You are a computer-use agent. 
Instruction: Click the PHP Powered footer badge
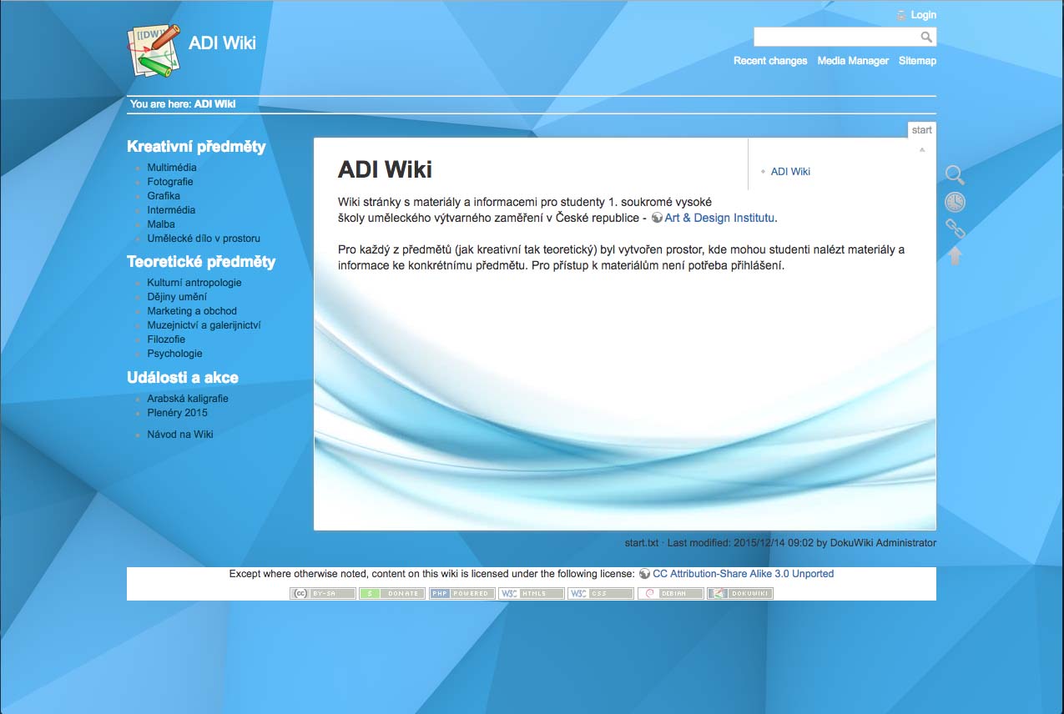[x=462, y=594]
